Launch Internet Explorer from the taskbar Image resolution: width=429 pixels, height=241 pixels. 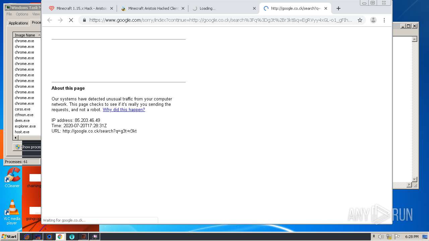(26, 237)
